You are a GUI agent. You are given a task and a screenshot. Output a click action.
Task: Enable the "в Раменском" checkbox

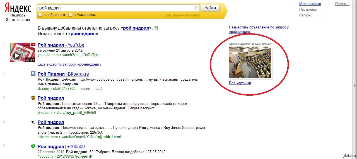click(70, 15)
